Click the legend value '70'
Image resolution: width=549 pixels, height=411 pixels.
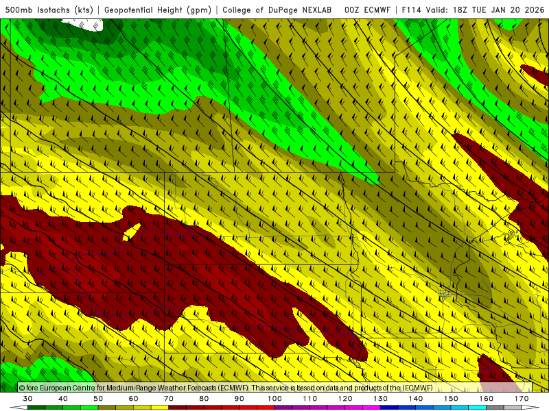[x=169, y=399]
